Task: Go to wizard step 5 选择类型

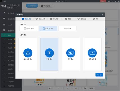Action: click(82, 19)
